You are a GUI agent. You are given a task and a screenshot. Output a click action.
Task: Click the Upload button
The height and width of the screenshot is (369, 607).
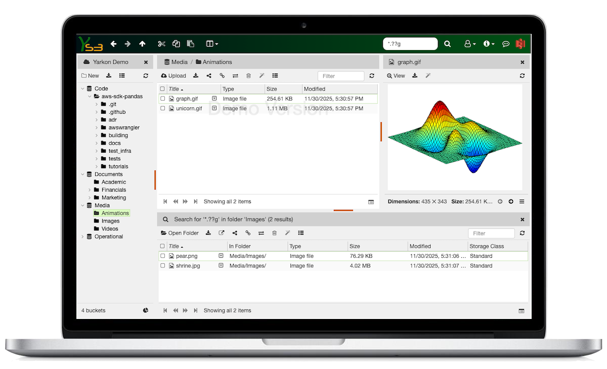(174, 76)
